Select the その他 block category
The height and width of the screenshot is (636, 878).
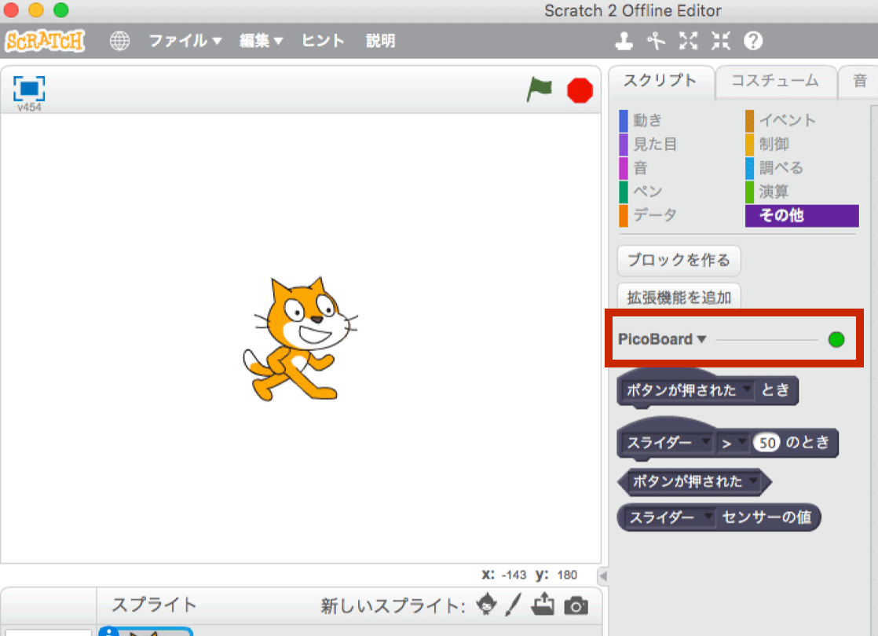click(802, 216)
